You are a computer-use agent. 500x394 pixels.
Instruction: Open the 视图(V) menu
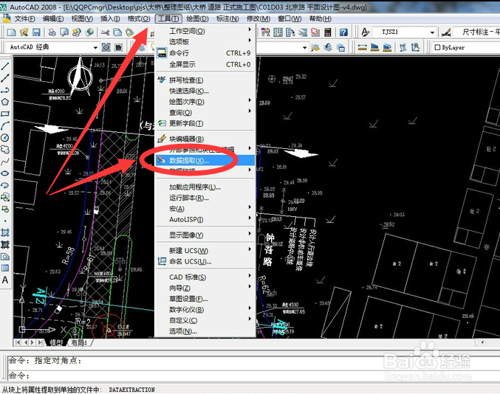(x=82, y=18)
